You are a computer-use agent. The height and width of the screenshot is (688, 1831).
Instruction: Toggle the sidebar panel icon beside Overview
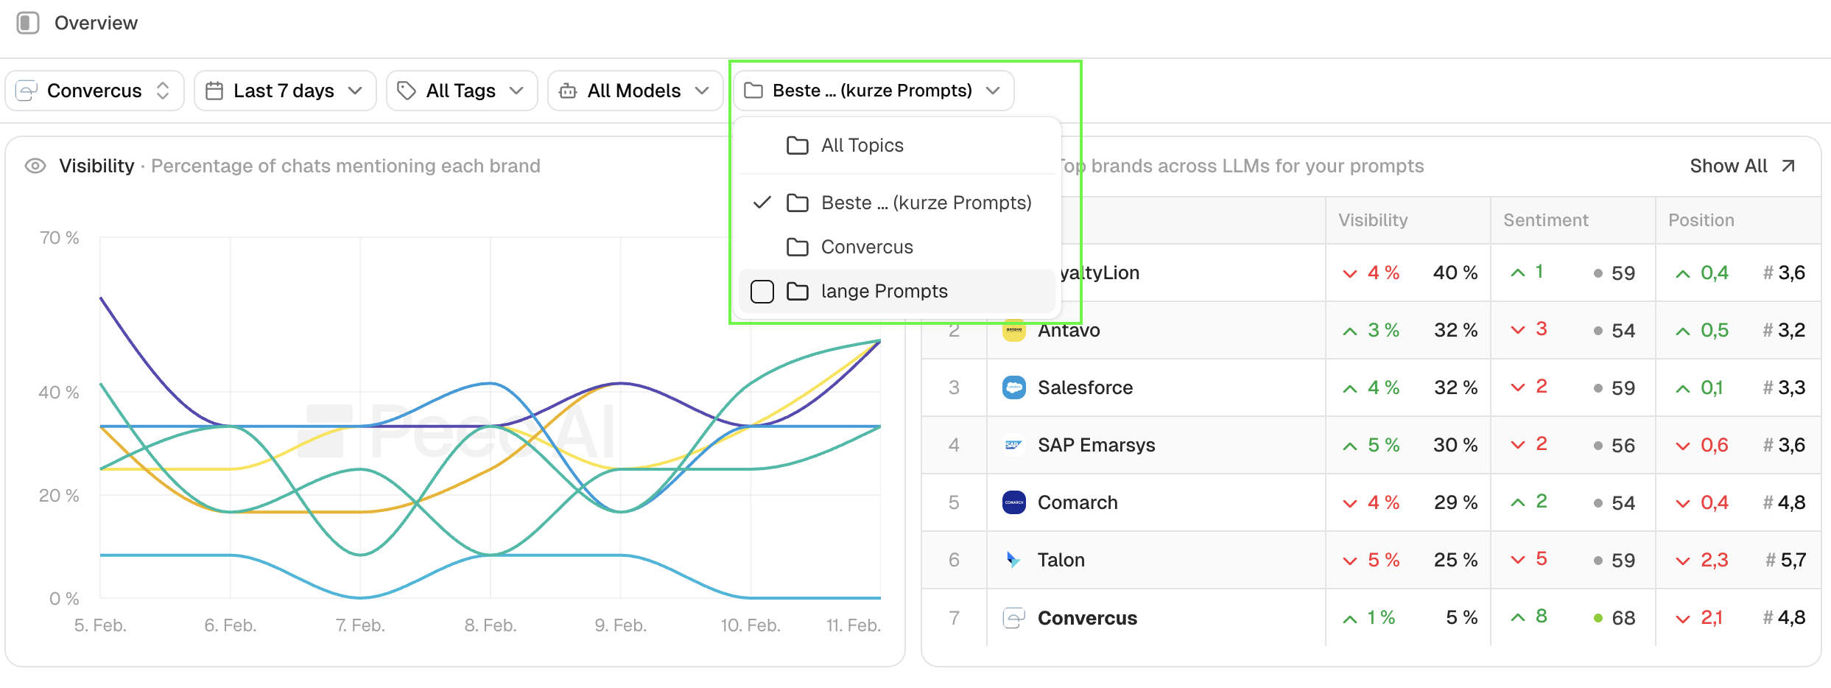(x=28, y=23)
